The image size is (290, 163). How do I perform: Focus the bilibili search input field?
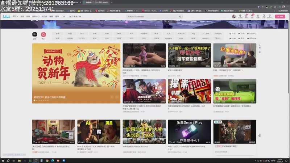(x=153, y=17)
